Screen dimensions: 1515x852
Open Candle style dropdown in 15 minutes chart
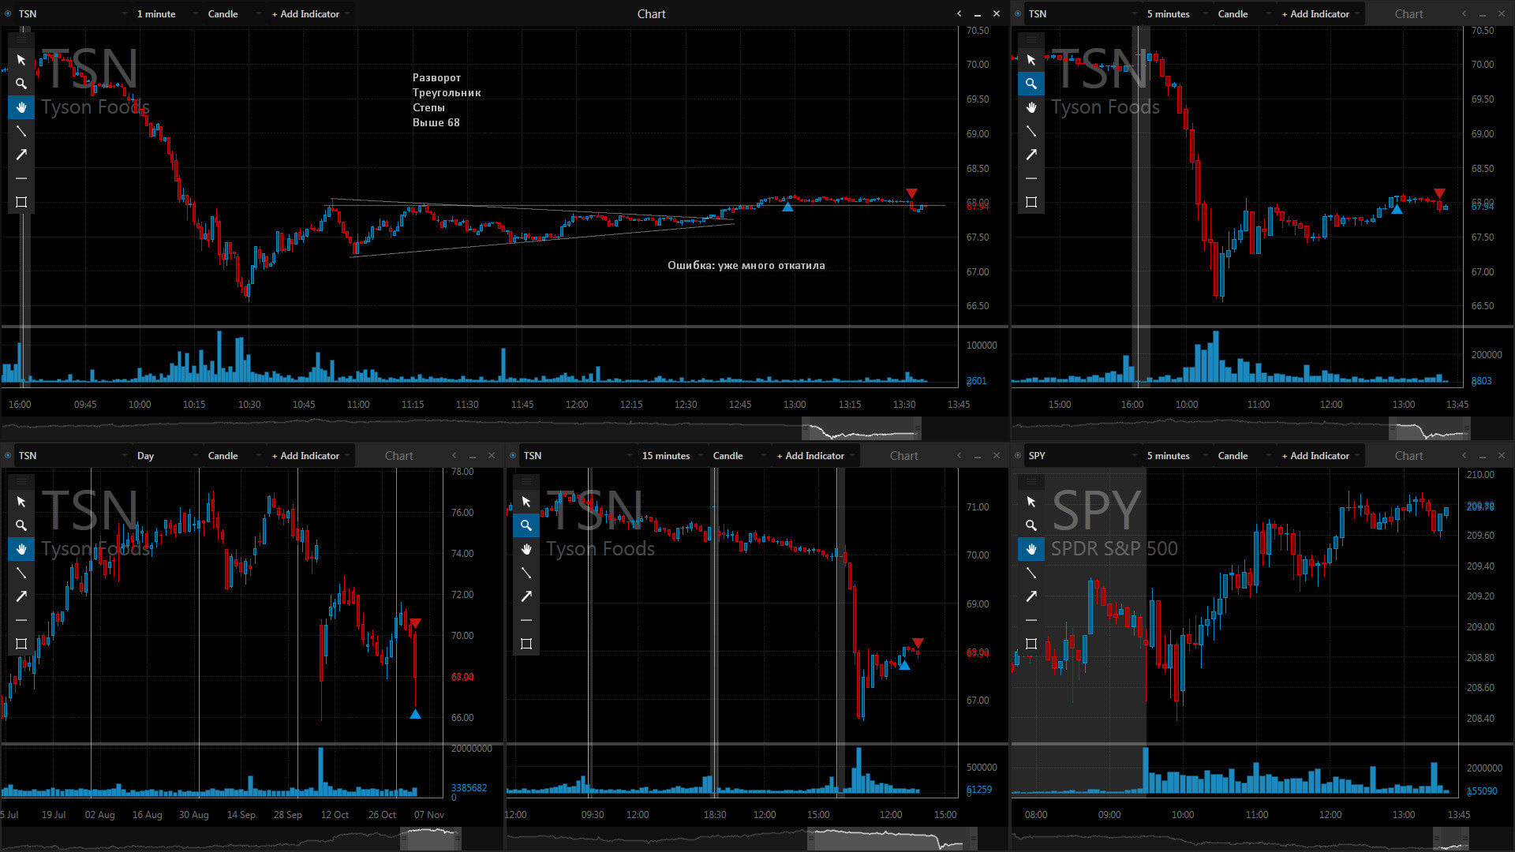(x=739, y=455)
